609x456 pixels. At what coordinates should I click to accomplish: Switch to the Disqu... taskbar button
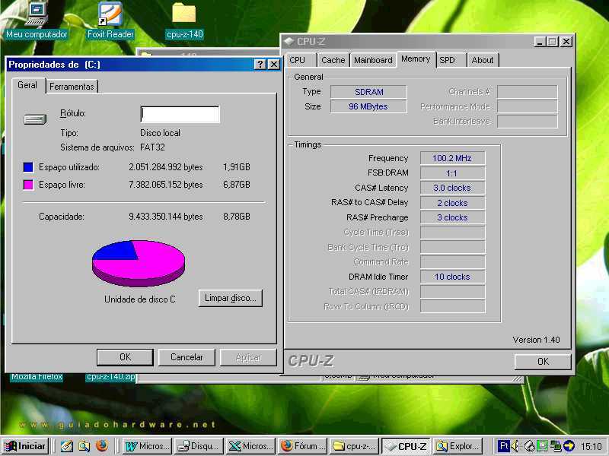[199, 446]
